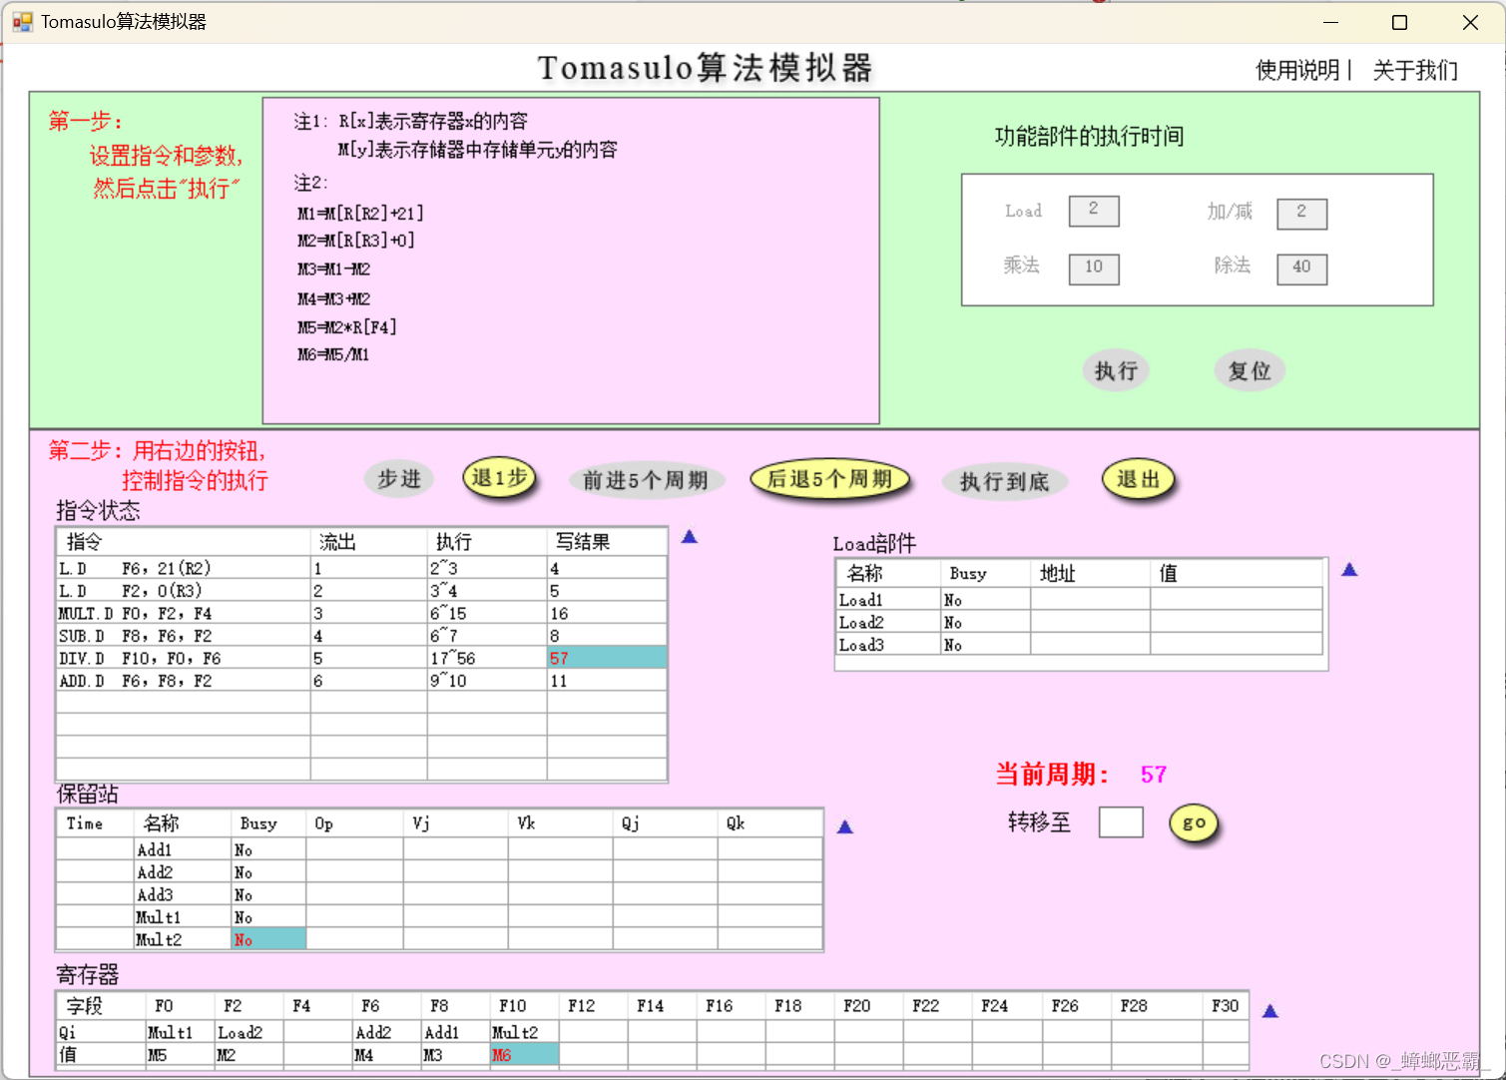
Task: Click the Add3 reservation station cell
Action: pyautogui.click(x=183, y=894)
